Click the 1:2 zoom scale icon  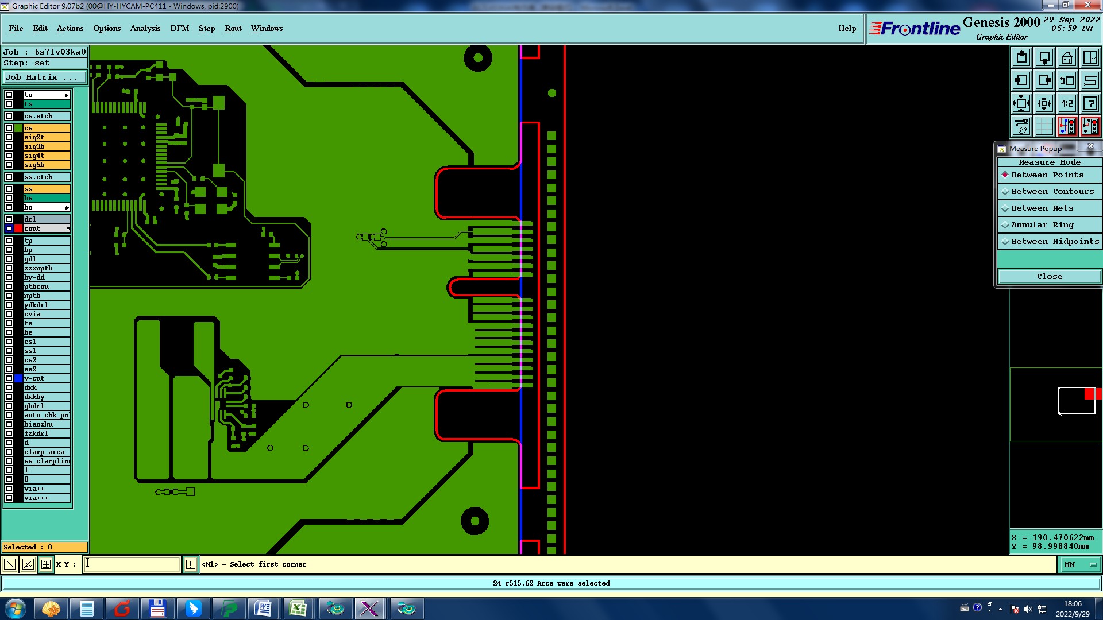tap(1067, 103)
